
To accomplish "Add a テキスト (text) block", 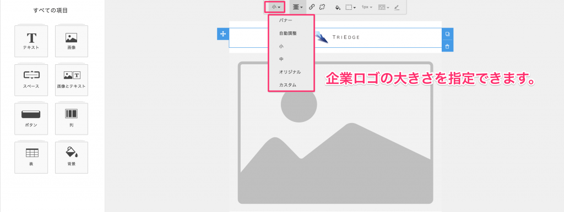I will pyautogui.click(x=31, y=41).
